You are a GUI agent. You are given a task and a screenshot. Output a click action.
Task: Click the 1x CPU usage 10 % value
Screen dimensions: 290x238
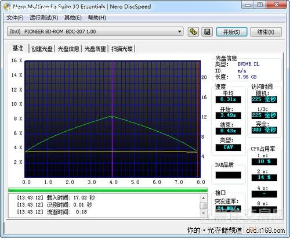264,161
